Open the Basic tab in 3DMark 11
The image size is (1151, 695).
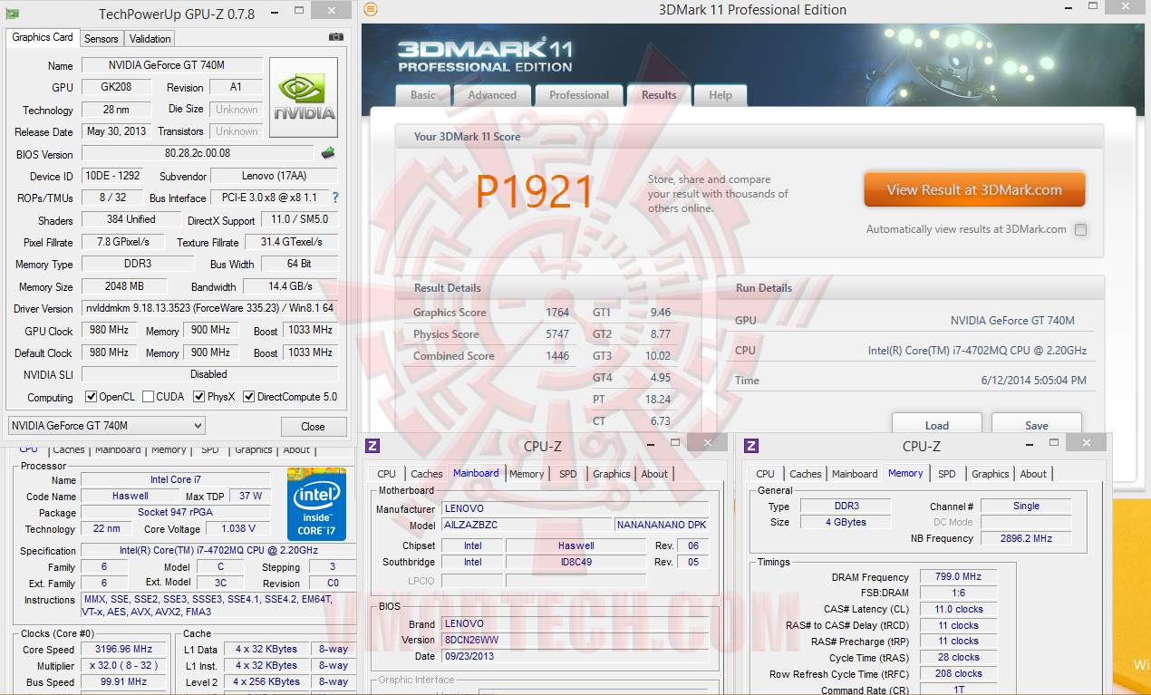423,95
